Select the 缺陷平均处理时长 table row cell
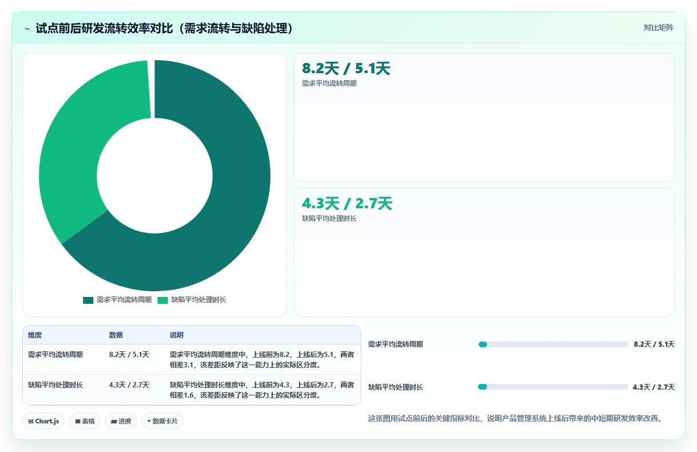This screenshot has width=697, height=452. click(x=55, y=385)
